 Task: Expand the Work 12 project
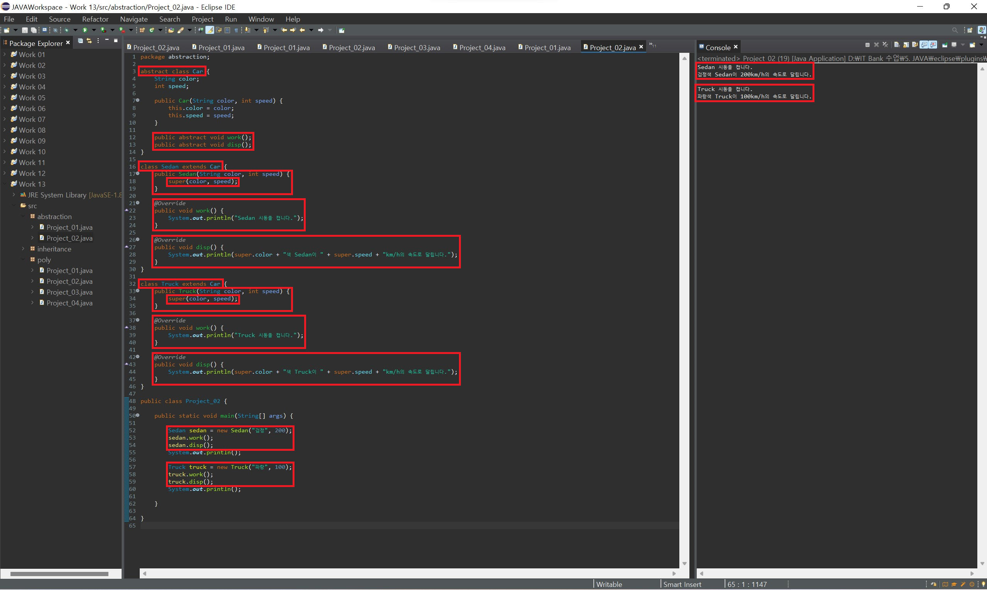(x=4, y=174)
